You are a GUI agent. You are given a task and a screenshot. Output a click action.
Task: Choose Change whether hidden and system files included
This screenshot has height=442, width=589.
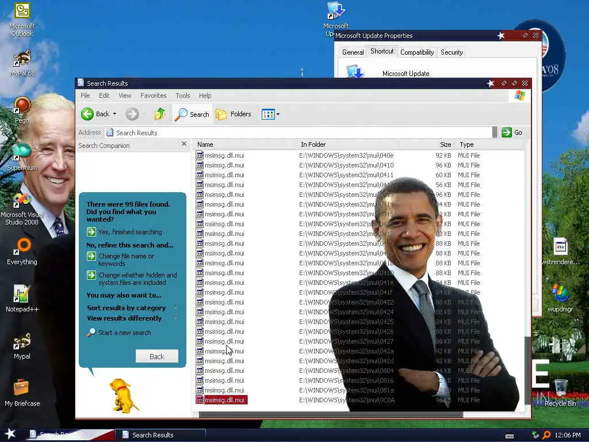click(132, 279)
